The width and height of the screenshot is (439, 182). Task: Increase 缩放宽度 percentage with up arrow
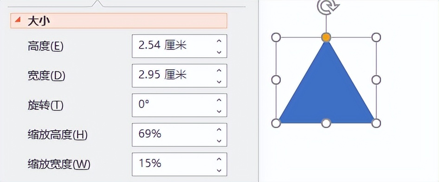(219, 159)
